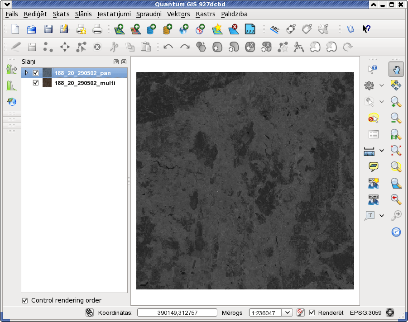The width and height of the screenshot is (408, 322).
Task: Click the Zoom Full extent icon
Action: [x=396, y=151]
